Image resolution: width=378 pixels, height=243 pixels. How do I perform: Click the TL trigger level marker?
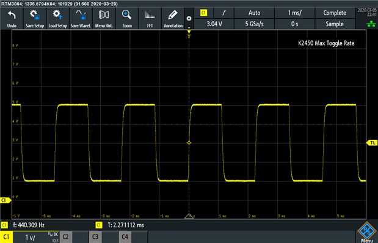point(372,143)
